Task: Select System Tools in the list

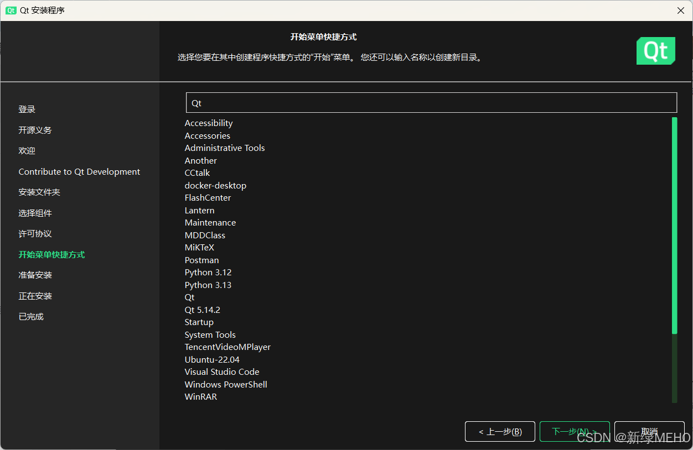Action: point(210,334)
